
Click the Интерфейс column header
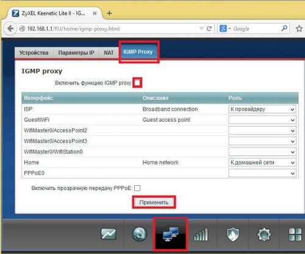pyautogui.click(x=38, y=98)
